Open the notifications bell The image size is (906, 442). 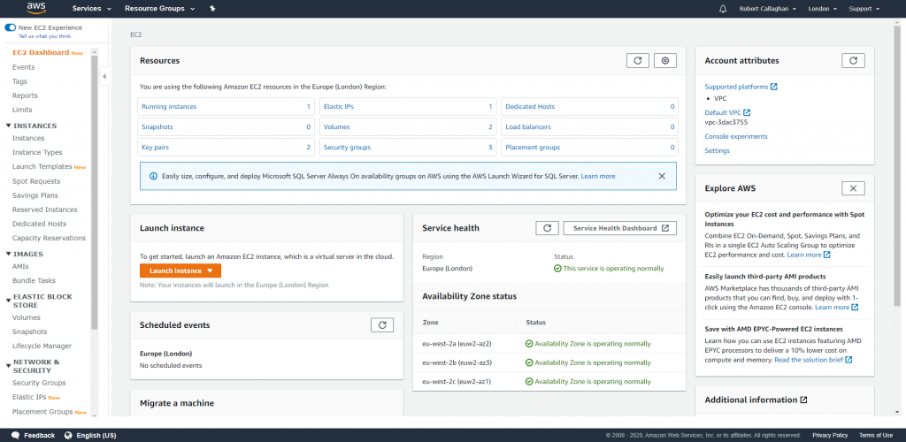[722, 9]
